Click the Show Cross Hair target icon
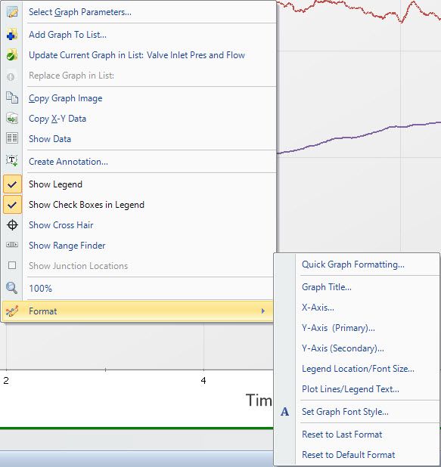This screenshot has width=441, height=467. (12, 225)
